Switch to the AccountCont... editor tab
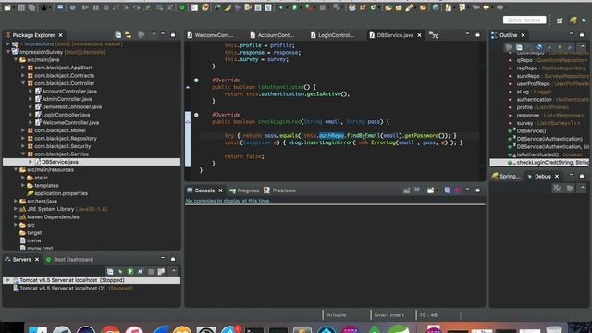The image size is (592, 333). coord(272,35)
